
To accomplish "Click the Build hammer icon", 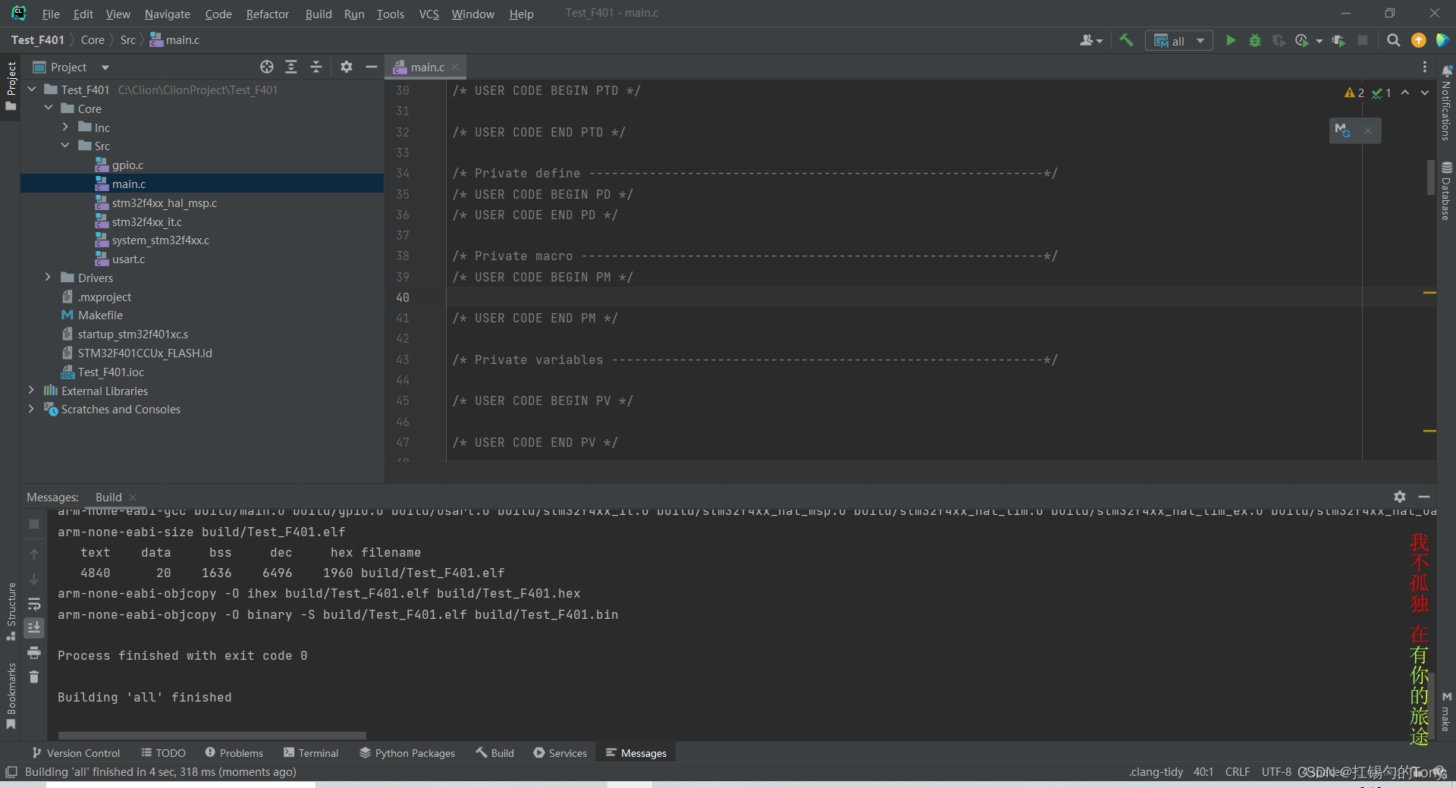I will pyautogui.click(x=1126, y=40).
